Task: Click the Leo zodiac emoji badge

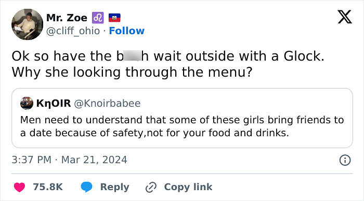Action: (x=98, y=18)
